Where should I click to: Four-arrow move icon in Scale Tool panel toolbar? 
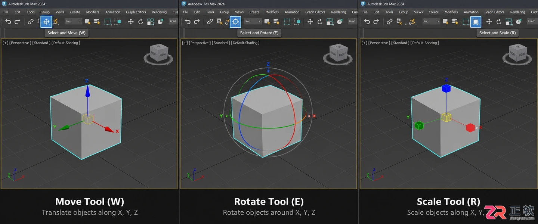click(x=489, y=22)
